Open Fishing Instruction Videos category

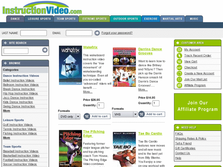coord(20,134)
